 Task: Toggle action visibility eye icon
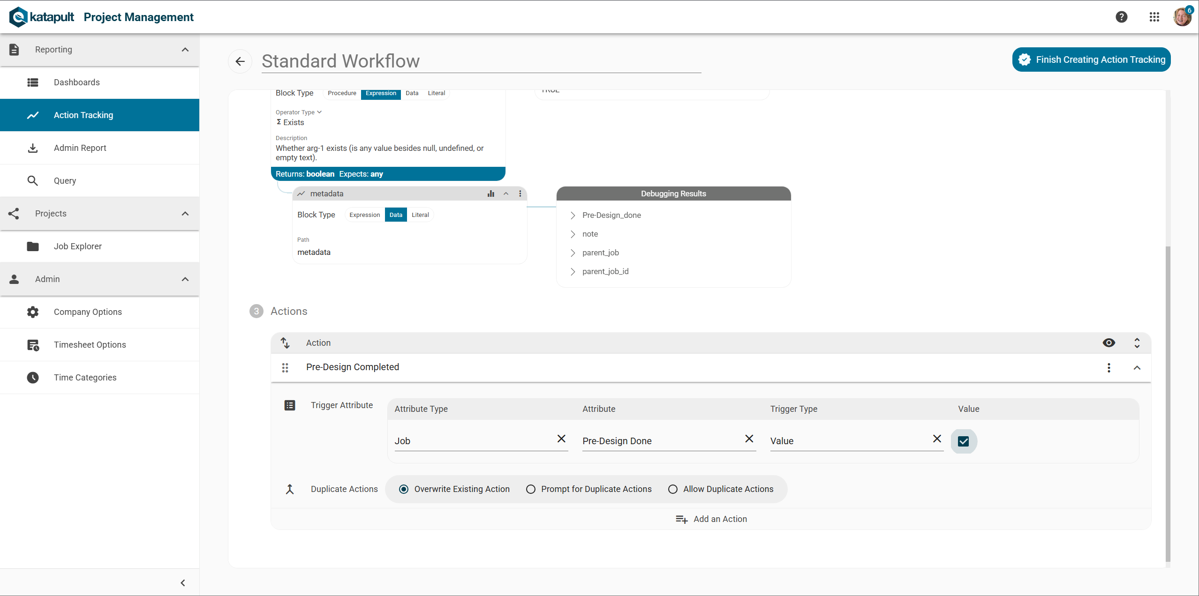[1109, 343]
